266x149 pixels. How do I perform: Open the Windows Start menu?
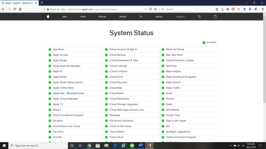point(4,145)
